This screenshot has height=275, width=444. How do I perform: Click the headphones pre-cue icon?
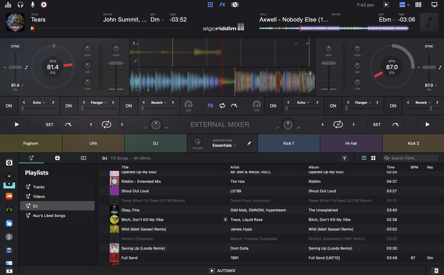20,5
